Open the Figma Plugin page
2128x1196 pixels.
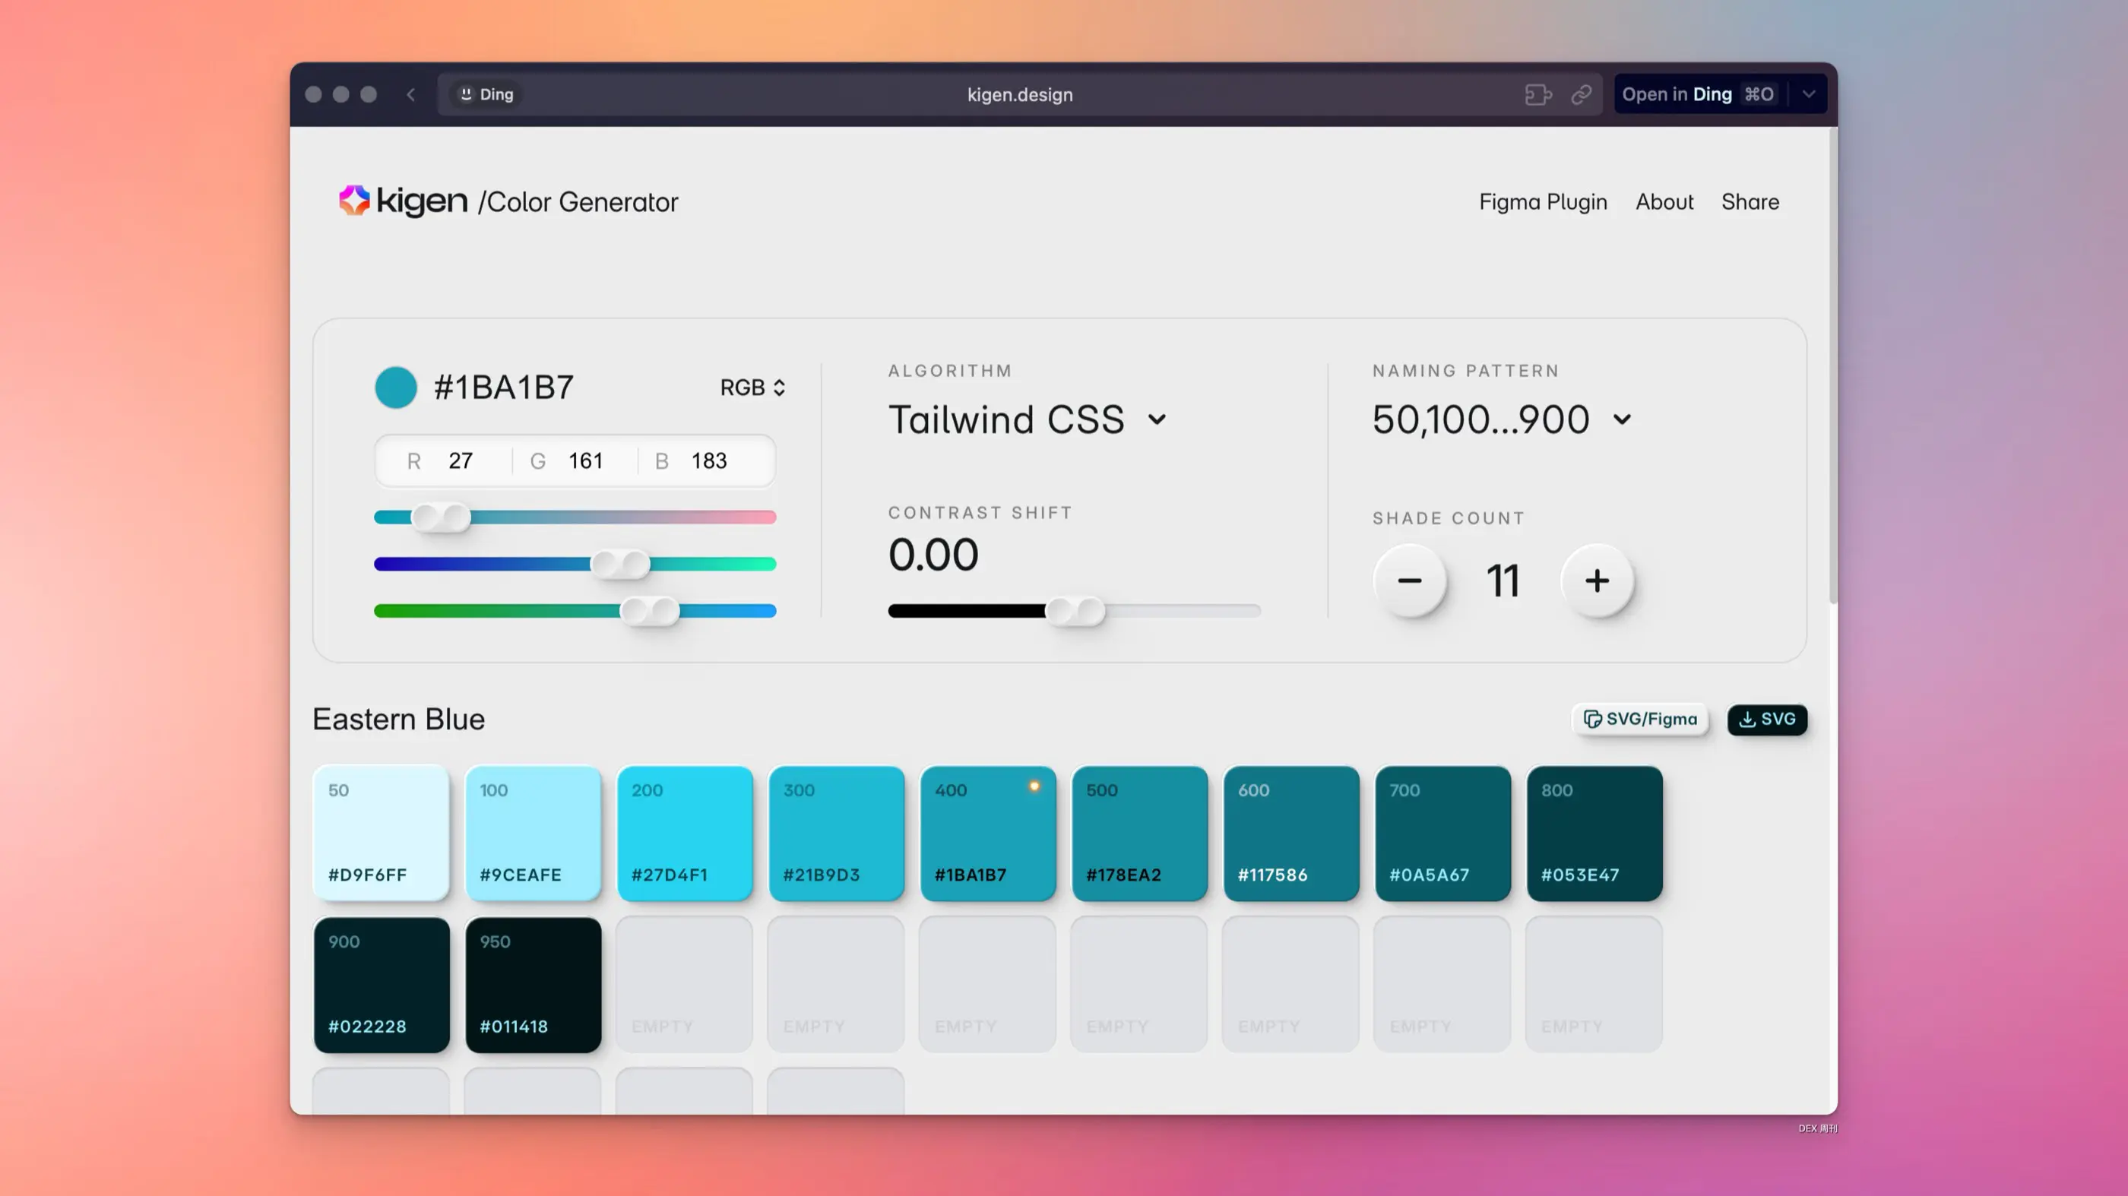tap(1542, 201)
